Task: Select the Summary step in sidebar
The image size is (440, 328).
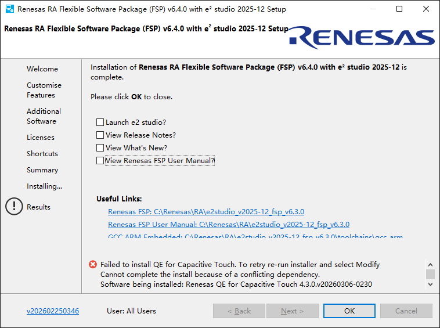Action: point(42,170)
